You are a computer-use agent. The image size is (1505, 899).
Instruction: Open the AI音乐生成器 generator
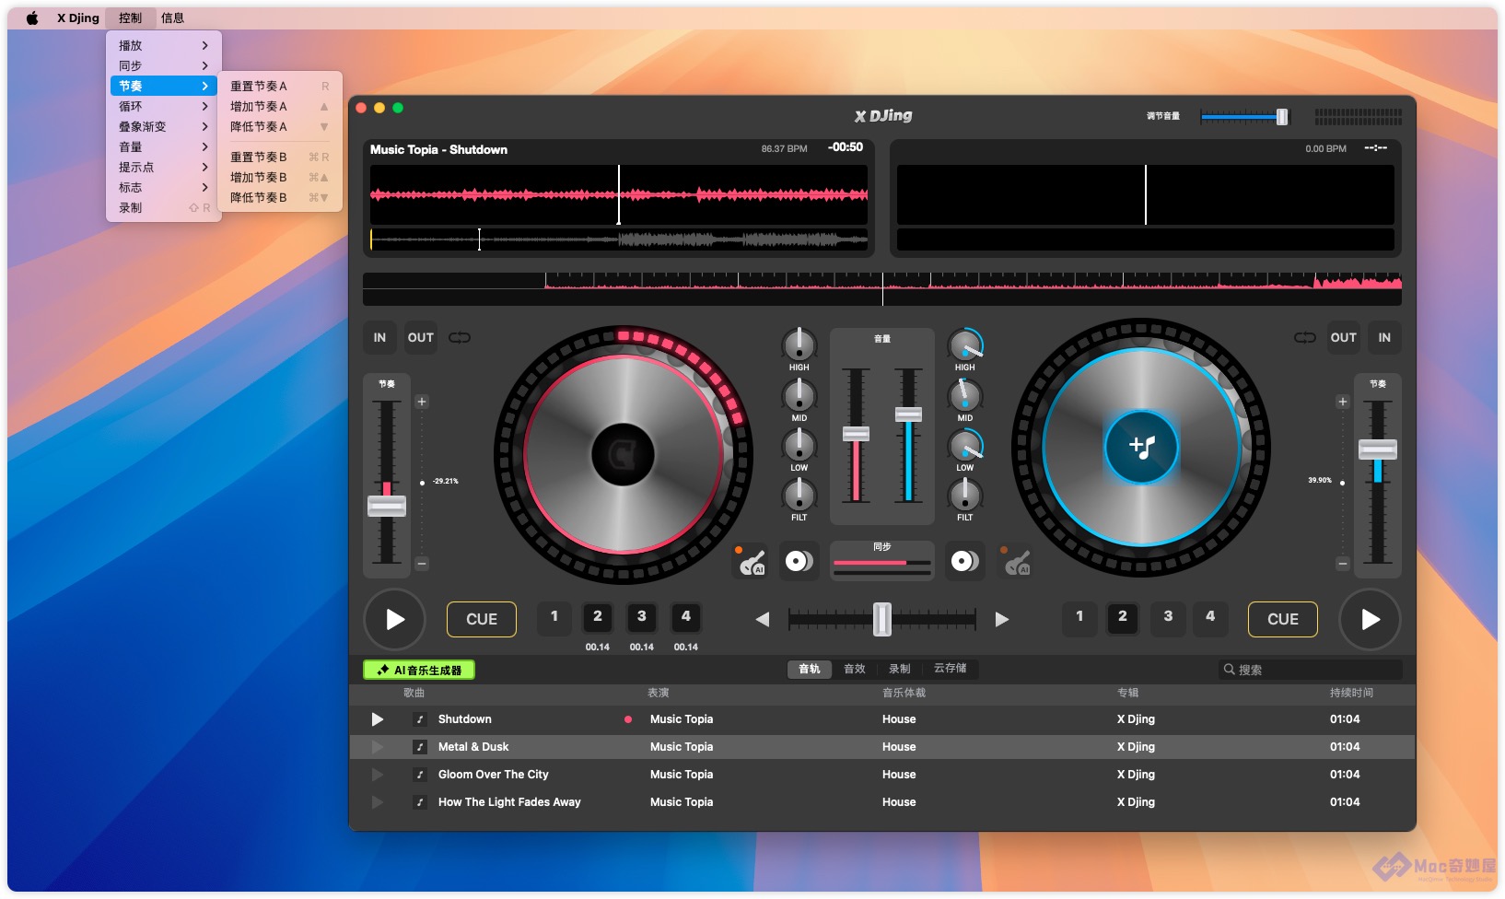(x=419, y=670)
